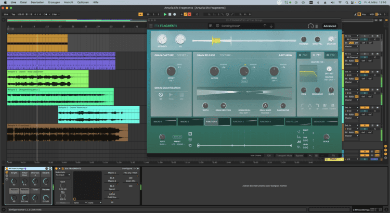390x213 pixels.
Task: Click the Play button in Ableton transport
Action: (x=165, y=15)
